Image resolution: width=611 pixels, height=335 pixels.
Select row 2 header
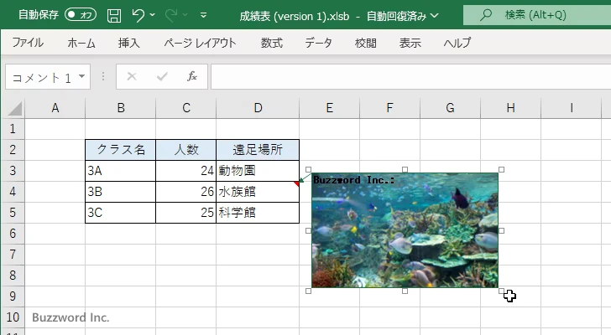tap(13, 150)
